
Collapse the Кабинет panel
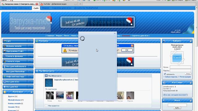[191, 41]
